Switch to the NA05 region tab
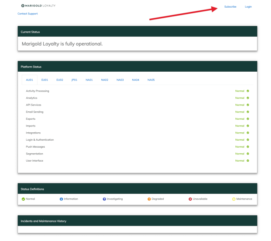This screenshot has width=271, height=241. (151, 80)
